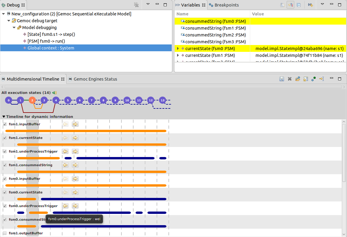Select execution state node 5 in the timeline
Screen dimensions: 347x237
68,100
